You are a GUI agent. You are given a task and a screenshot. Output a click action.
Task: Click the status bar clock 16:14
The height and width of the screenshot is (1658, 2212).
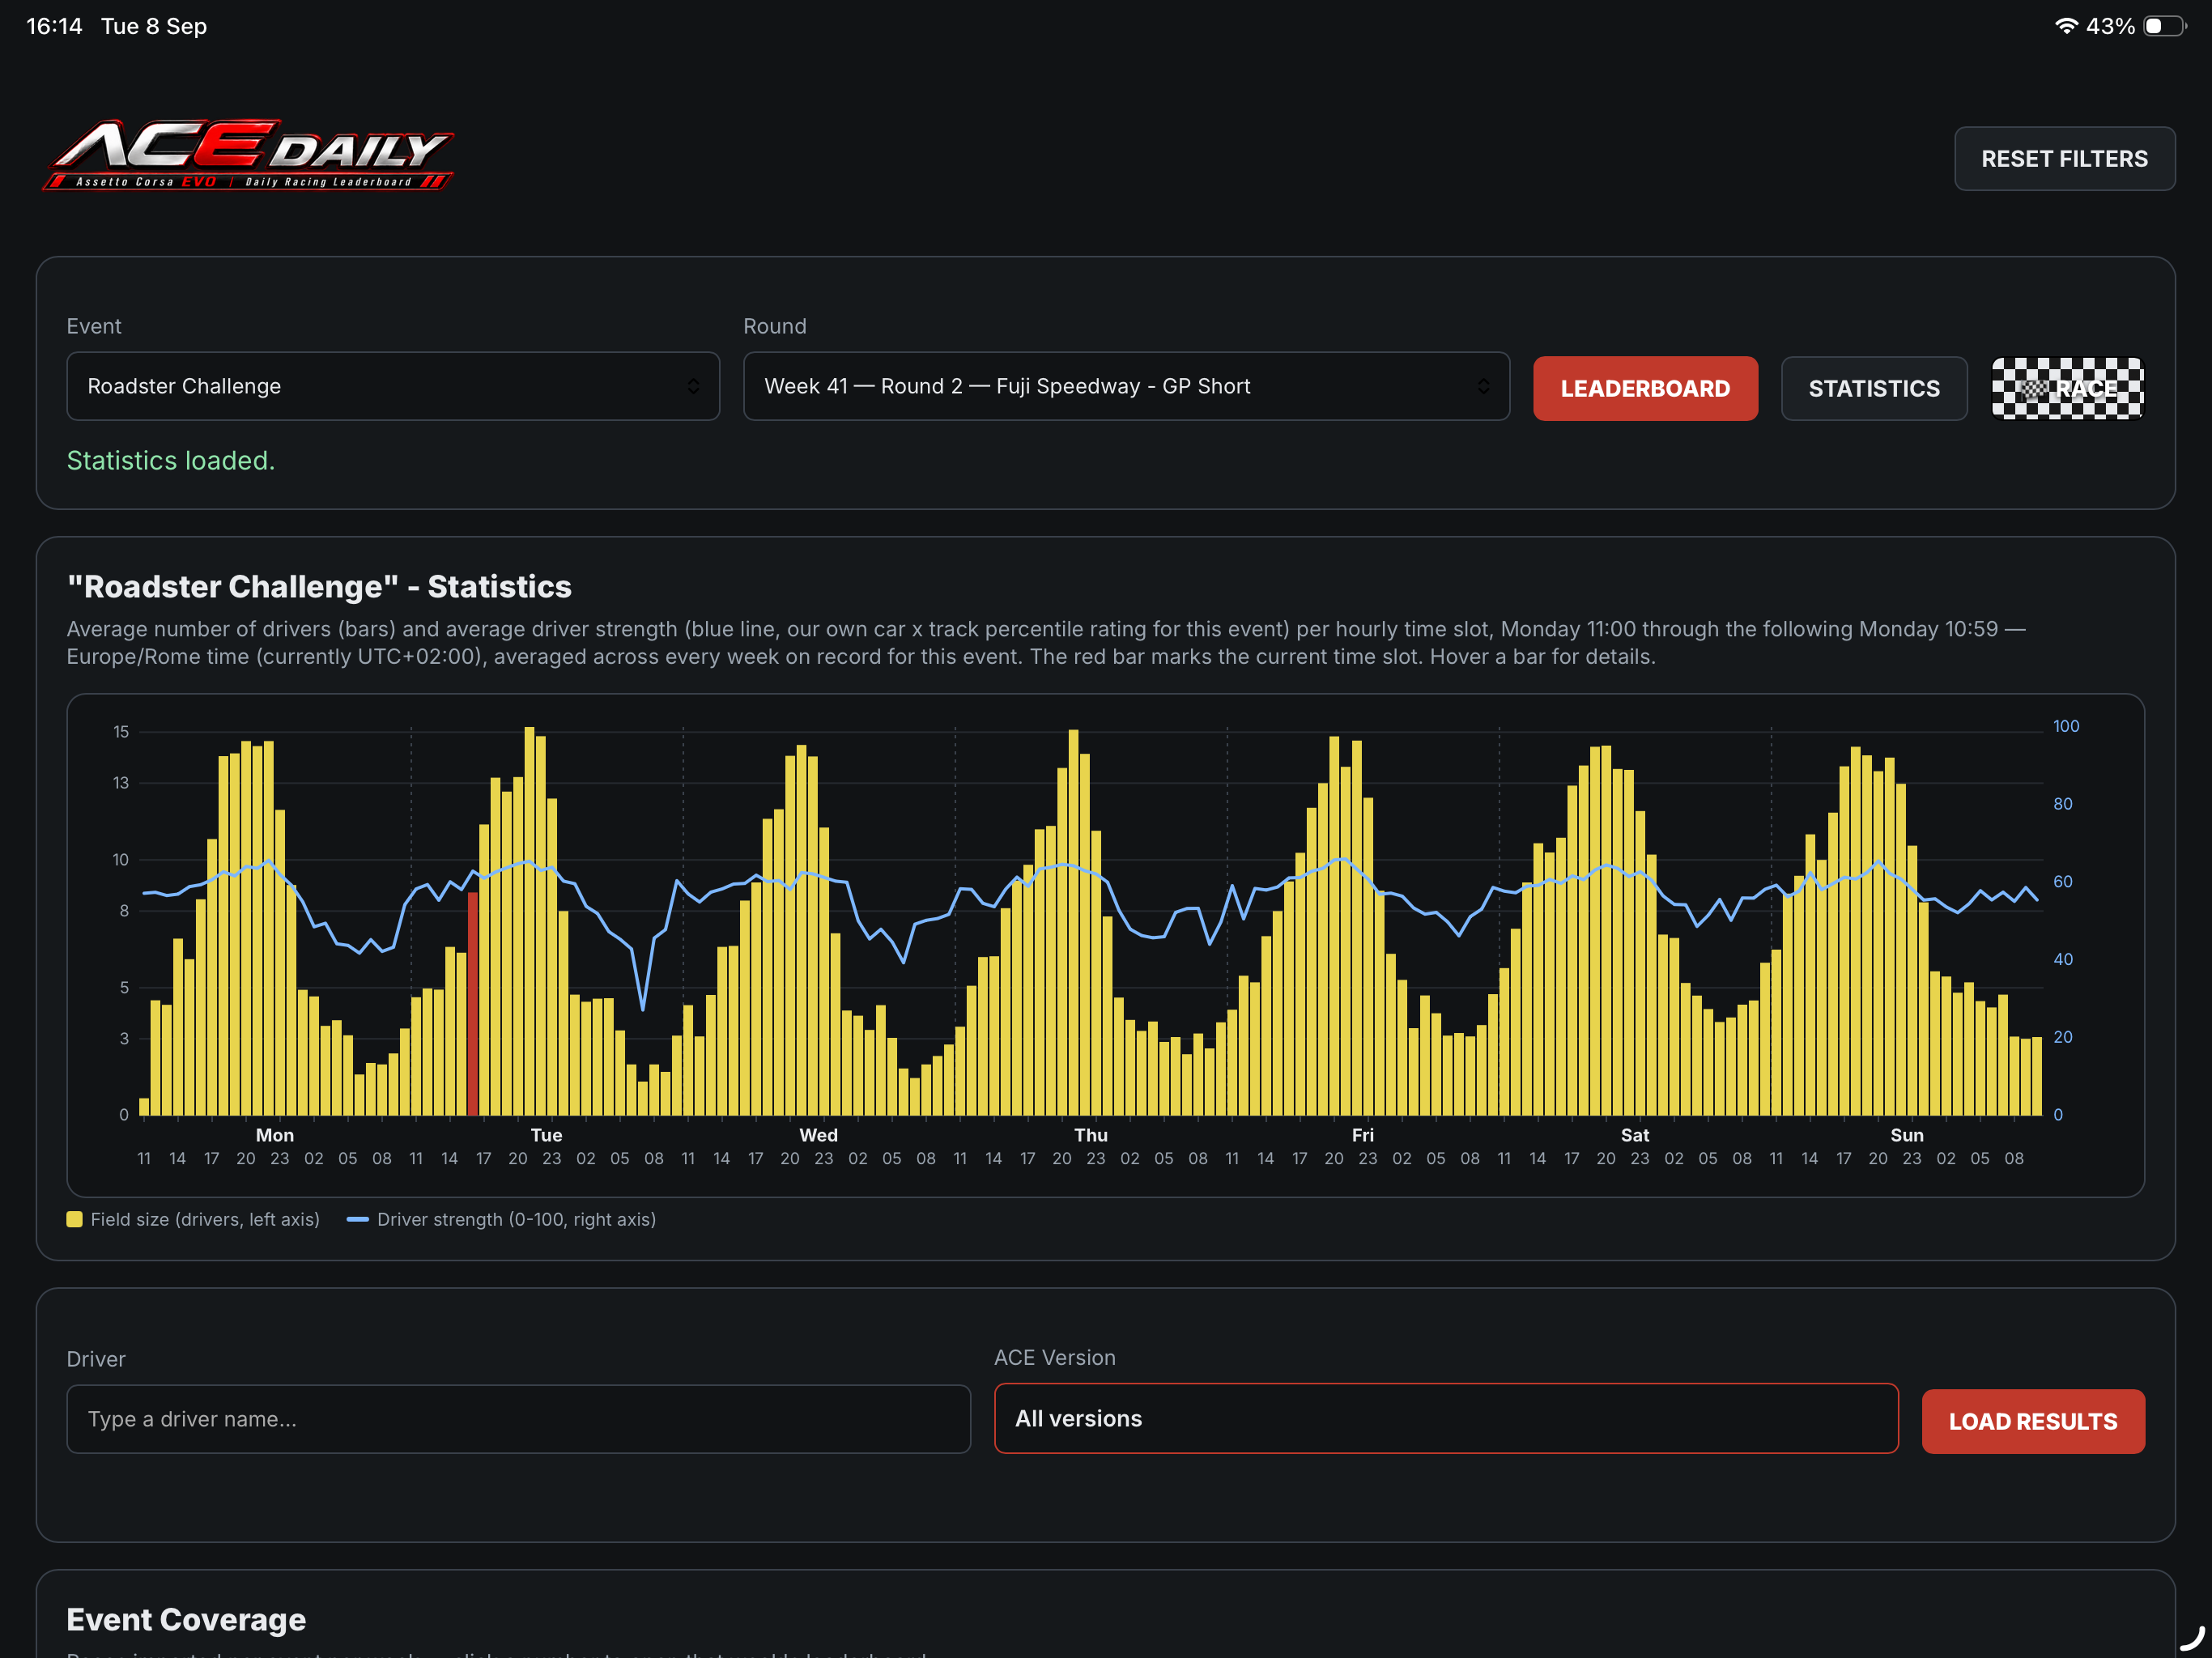tap(54, 26)
